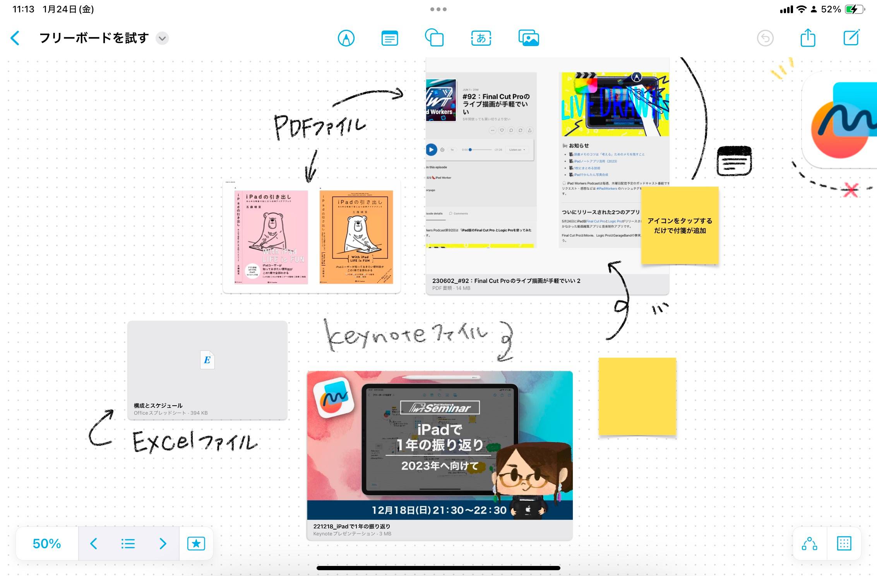Add a scene with the star button

(196, 543)
